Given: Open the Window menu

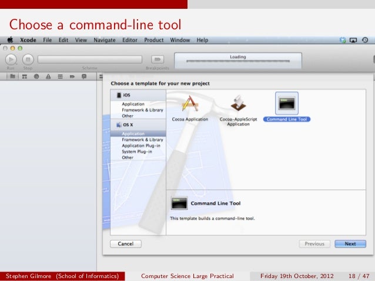Looking at the screenshot, I should (x=180, y=40).
